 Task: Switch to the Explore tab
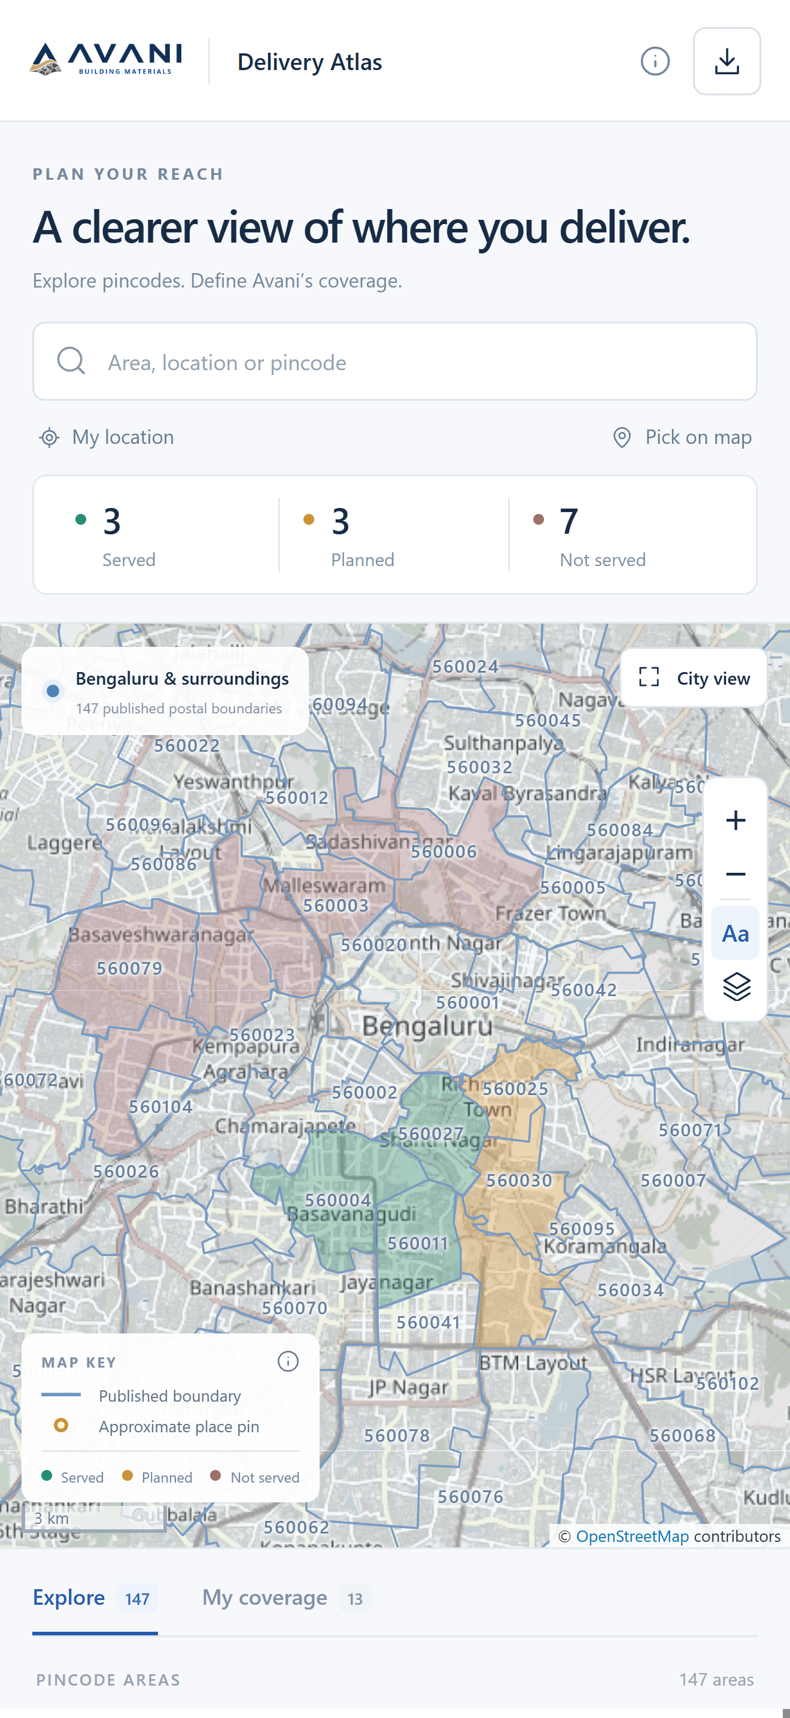(95, 1598)
